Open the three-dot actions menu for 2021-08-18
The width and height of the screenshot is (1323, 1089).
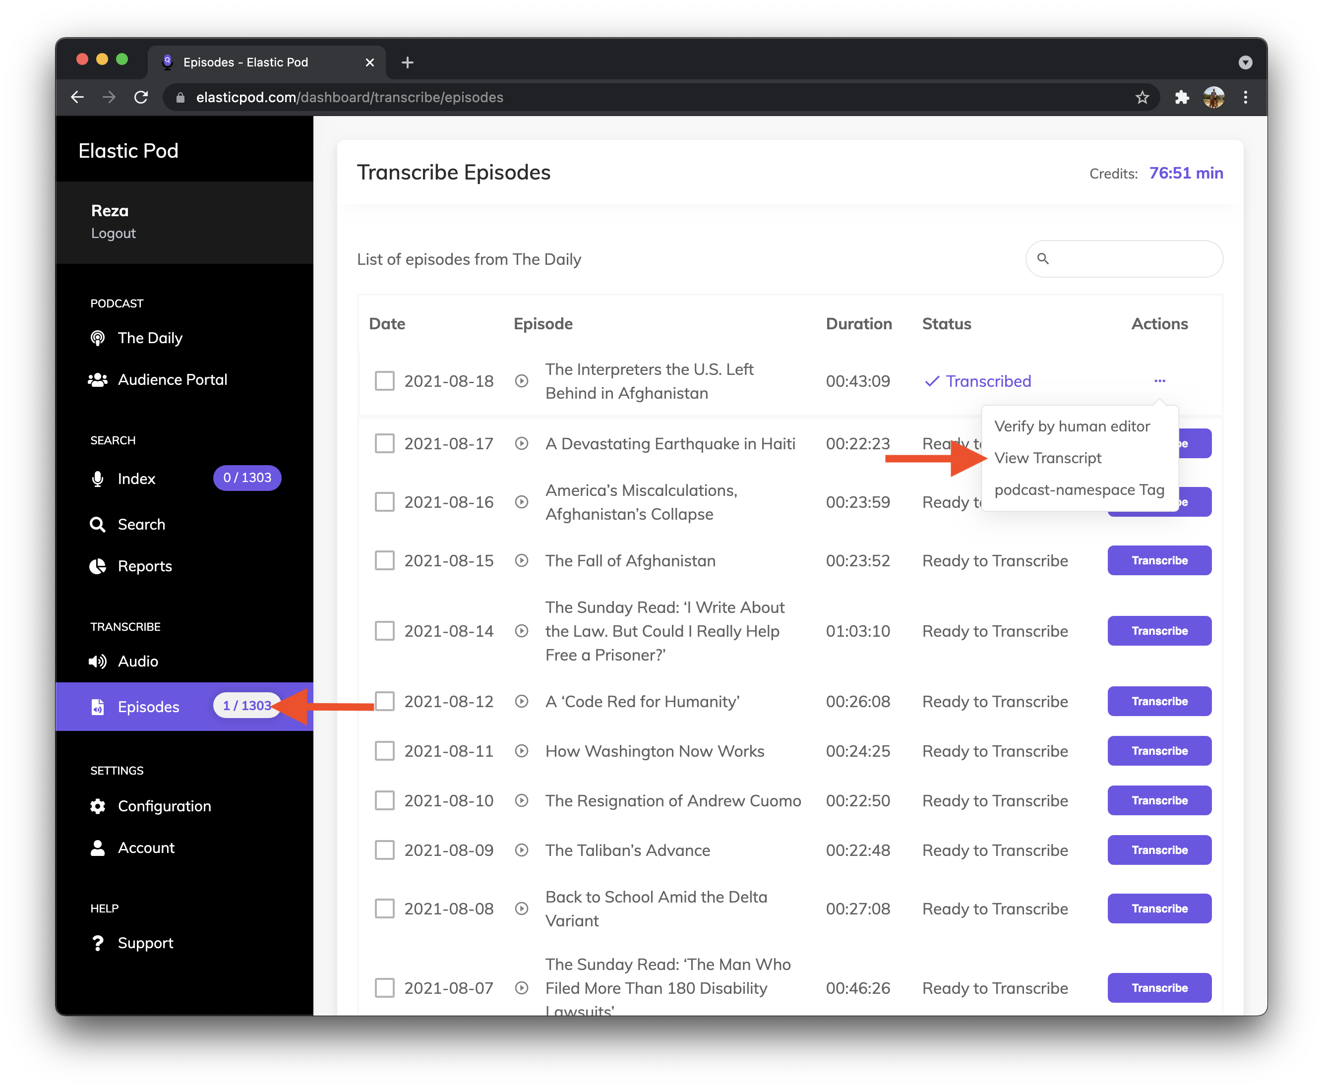pos(1159,381)
